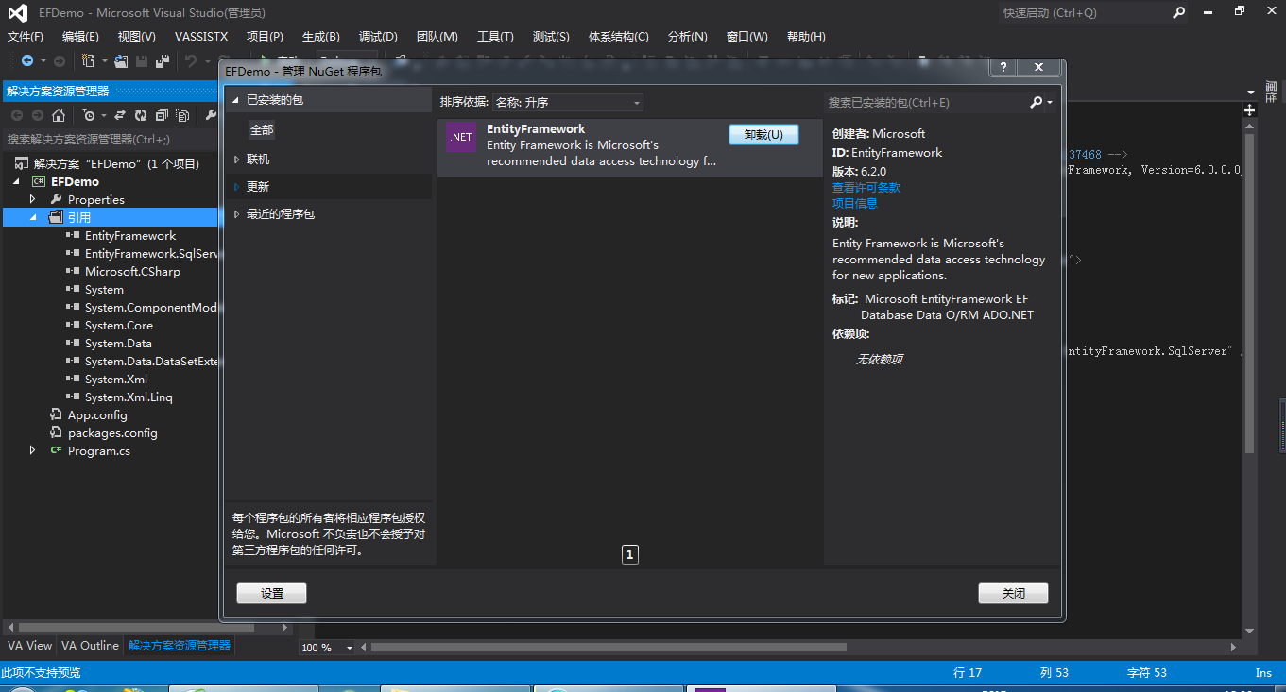The height and width of the screenshot is (692, 1286).
Task: Click the C# project icon beside EFDemo
Action: (40, 181)
